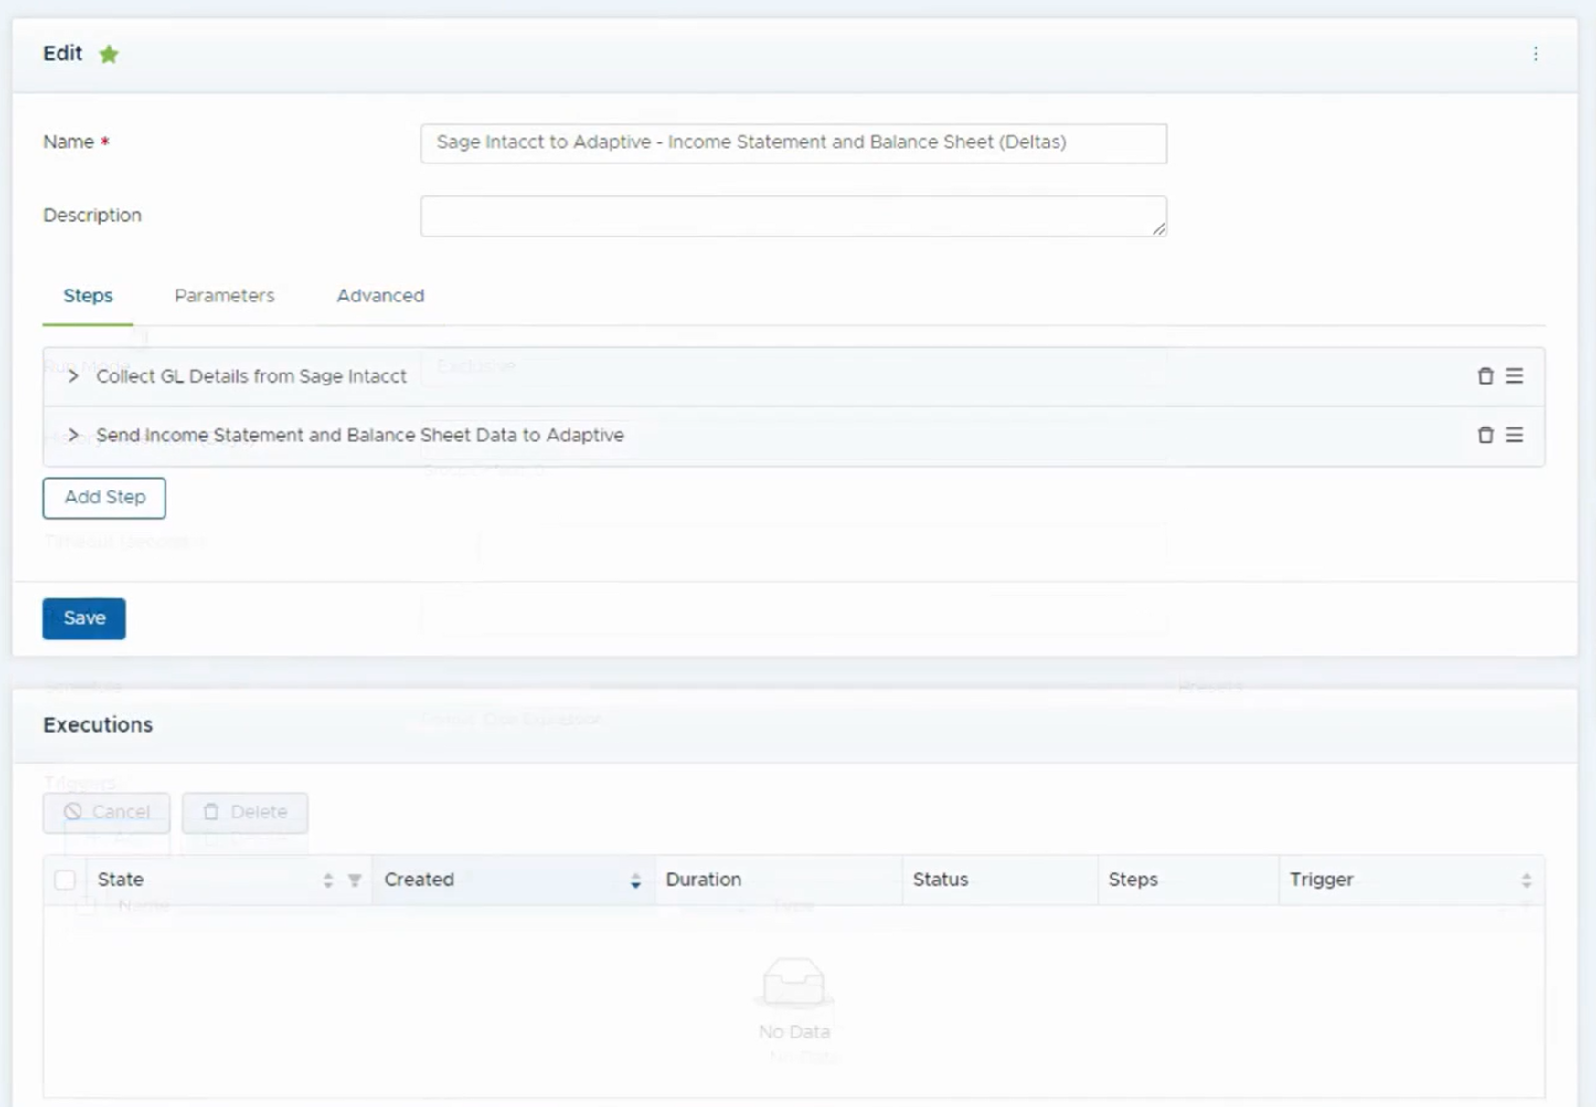Sort executions by Created date
The height and width of the screenshot is (1107, 1596).
coord(635,880)
